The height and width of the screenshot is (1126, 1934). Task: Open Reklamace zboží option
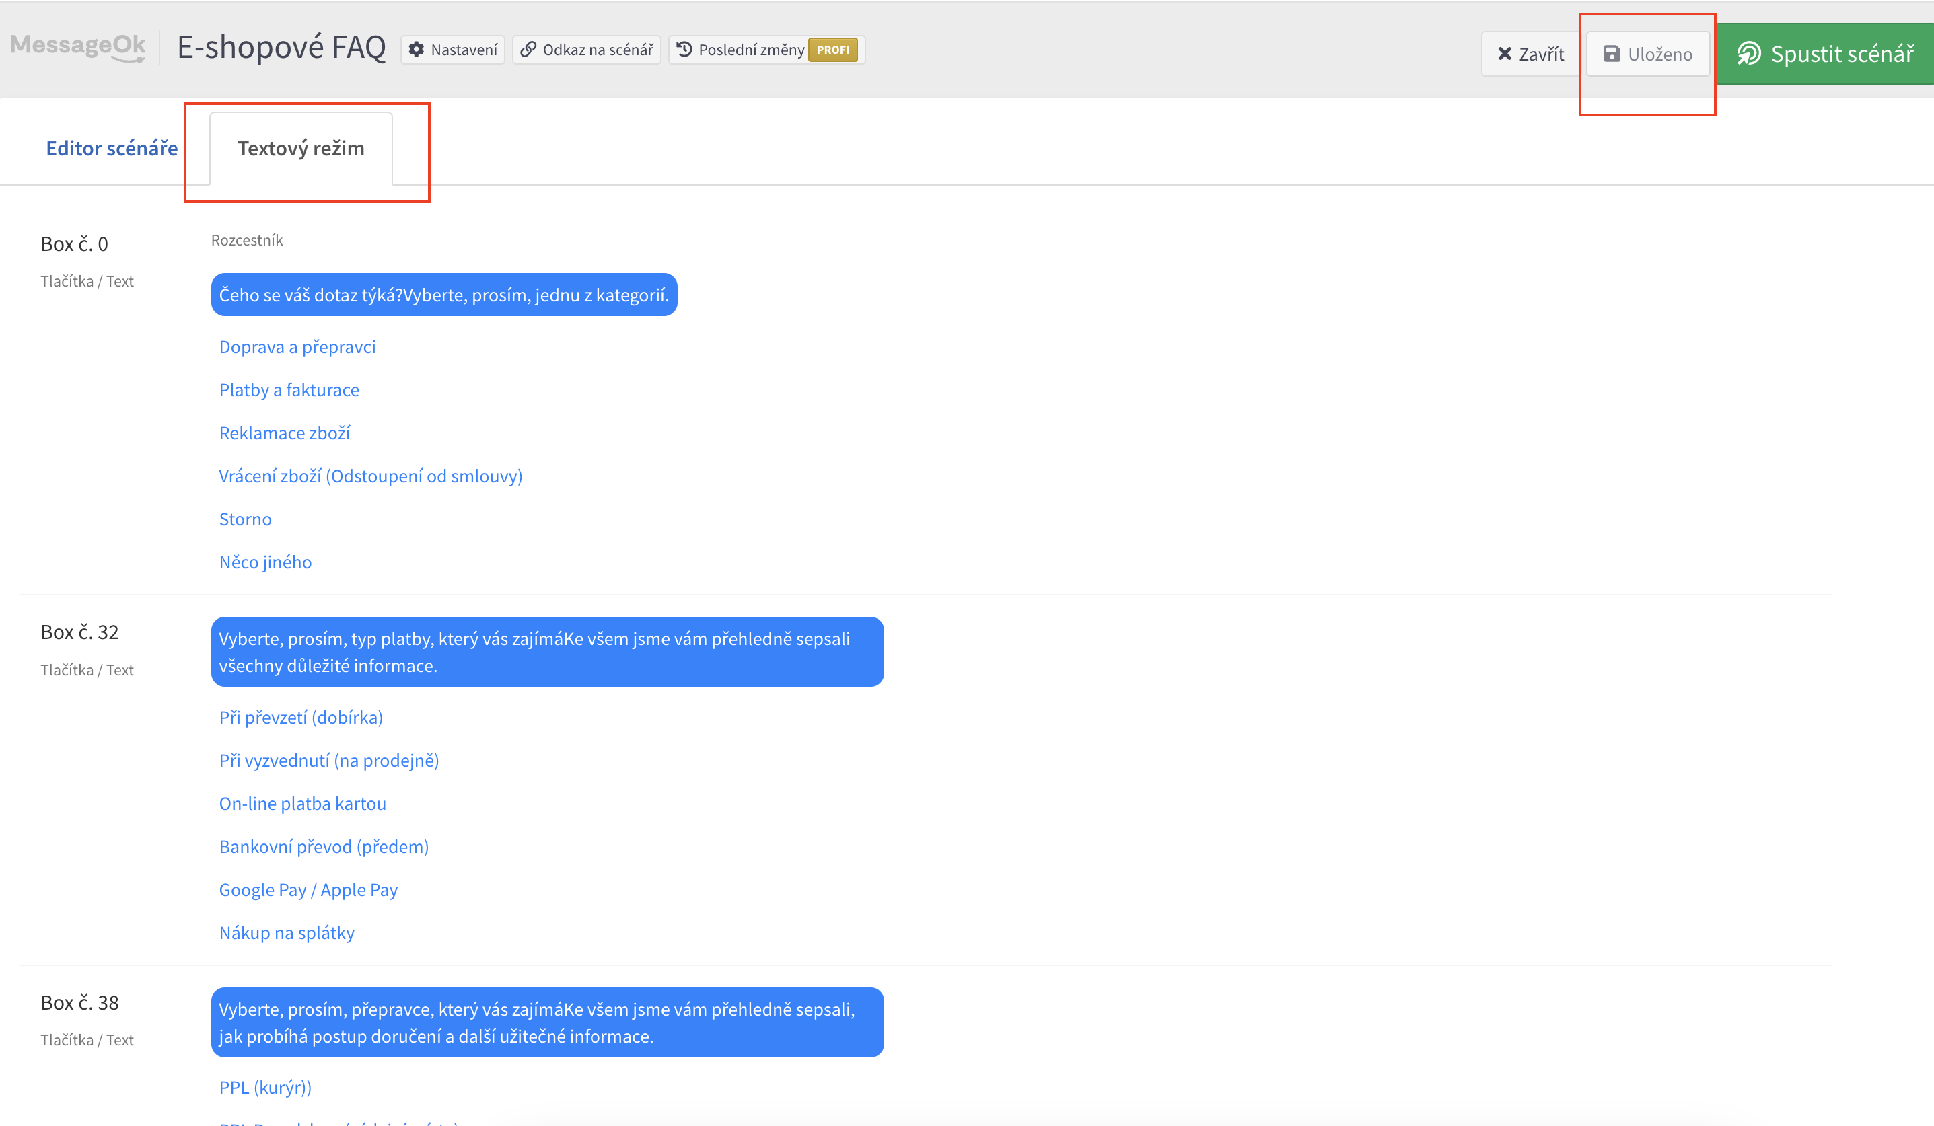[284, 433]
